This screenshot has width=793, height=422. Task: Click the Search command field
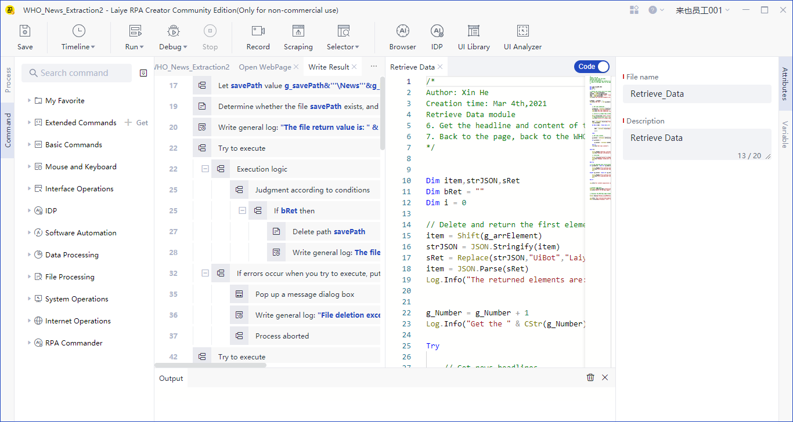77,73
